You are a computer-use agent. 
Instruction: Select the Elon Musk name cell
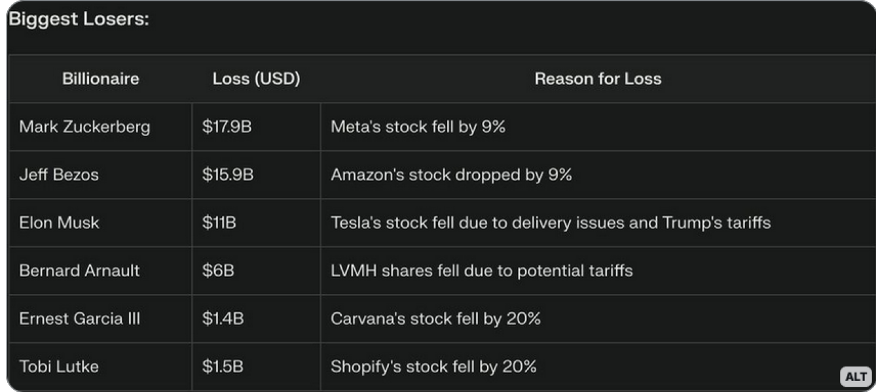pos(59,223)
